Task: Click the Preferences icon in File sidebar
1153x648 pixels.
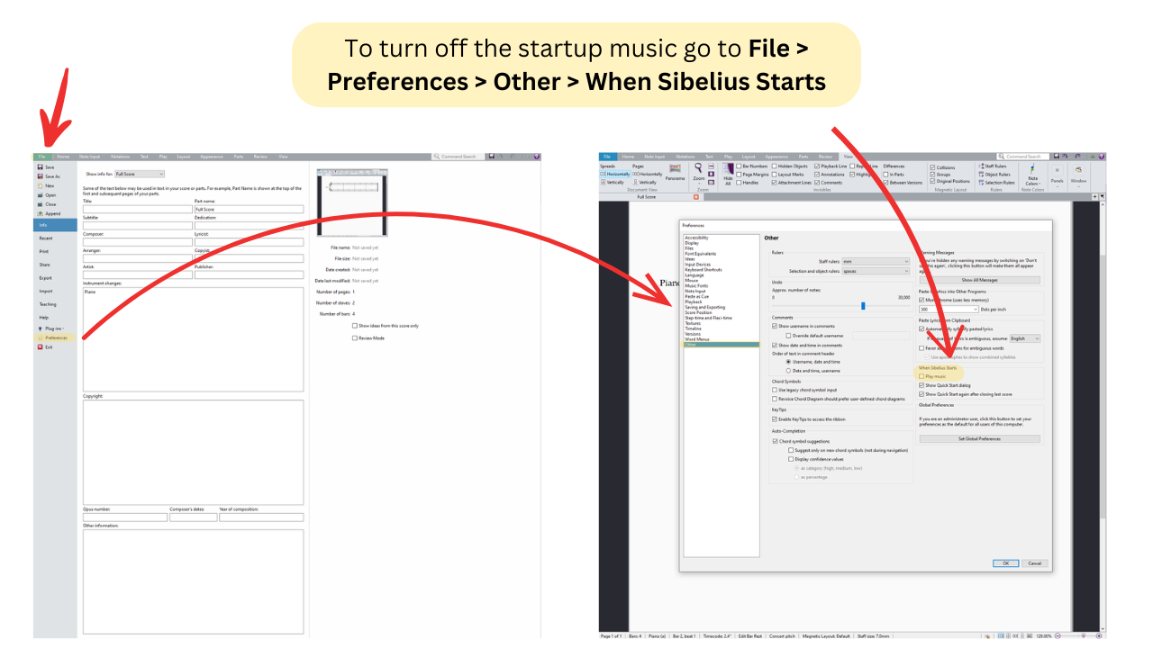Action: point(40,337)
